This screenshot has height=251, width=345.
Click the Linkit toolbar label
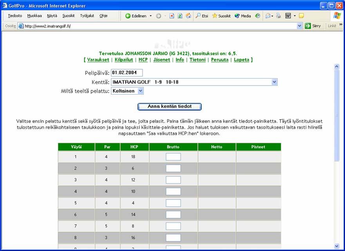point(332,26)
